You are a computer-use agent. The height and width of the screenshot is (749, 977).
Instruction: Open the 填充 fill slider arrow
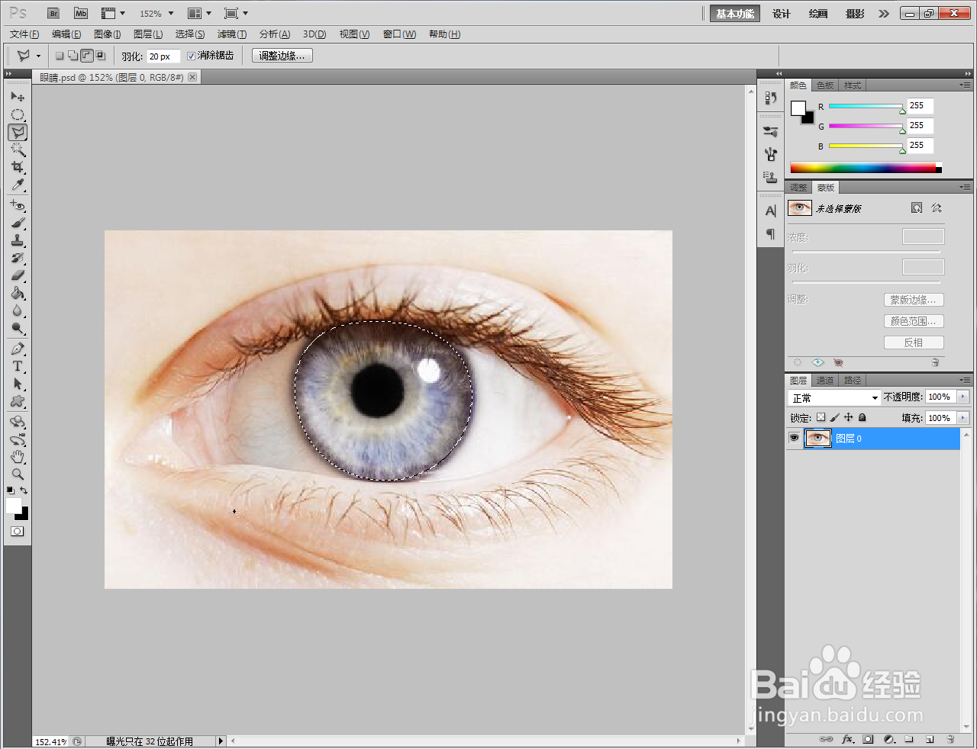(962, 417)
